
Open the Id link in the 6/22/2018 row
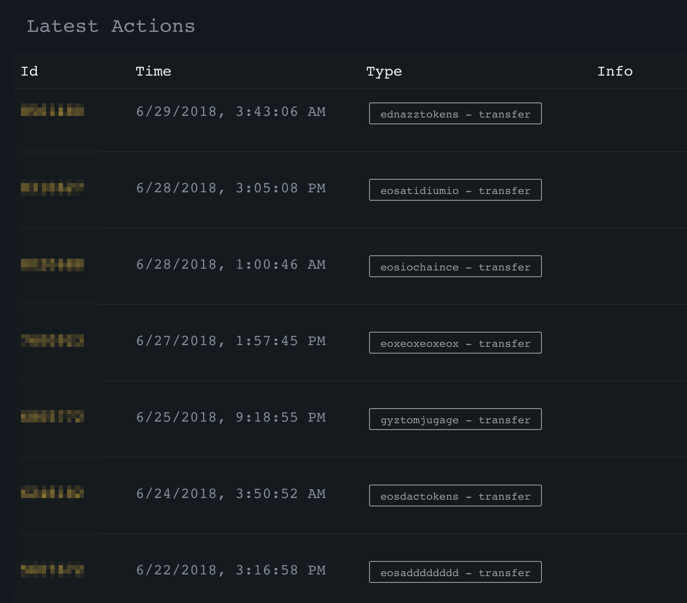coord(52,569)
